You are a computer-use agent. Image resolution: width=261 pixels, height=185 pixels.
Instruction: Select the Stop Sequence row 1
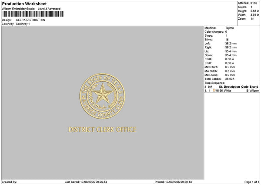tap(232, 90)
